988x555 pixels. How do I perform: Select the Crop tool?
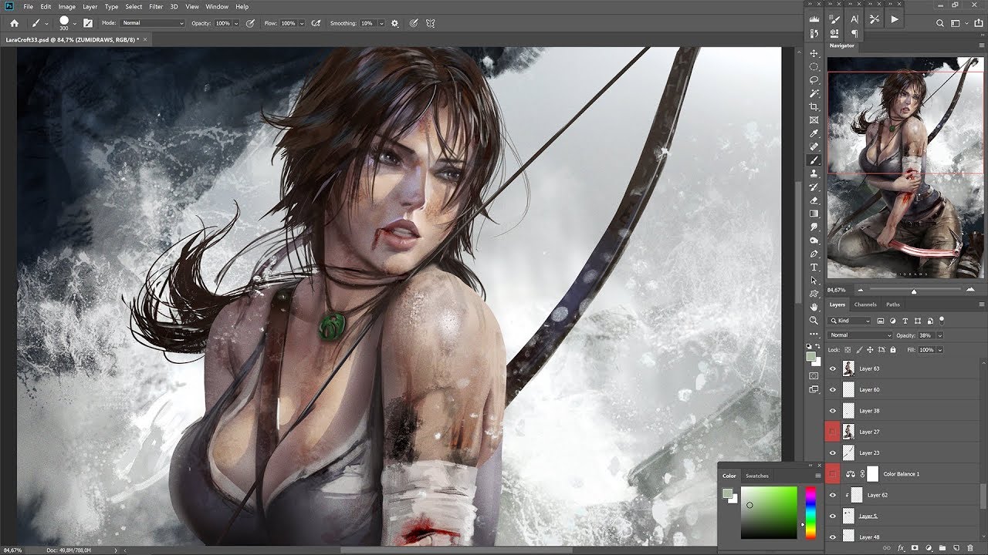[814, 107]
